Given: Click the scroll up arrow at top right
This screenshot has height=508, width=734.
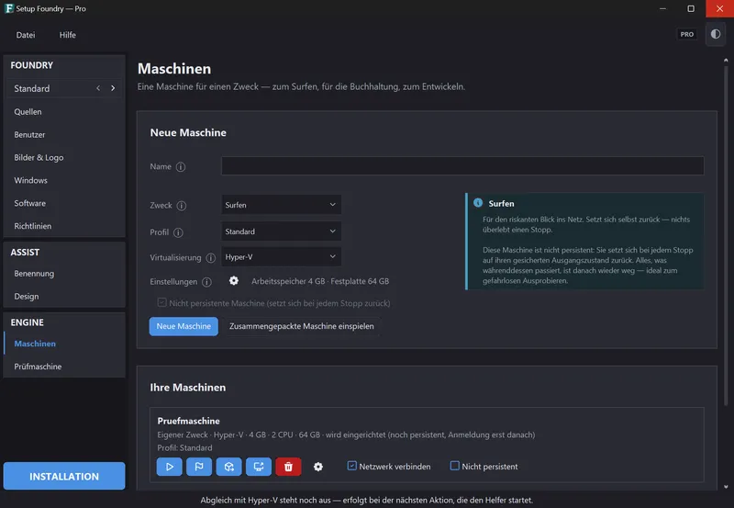Looking at the screenshot, I should (726, 60).
